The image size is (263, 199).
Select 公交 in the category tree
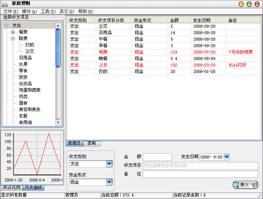click(29, 51)
